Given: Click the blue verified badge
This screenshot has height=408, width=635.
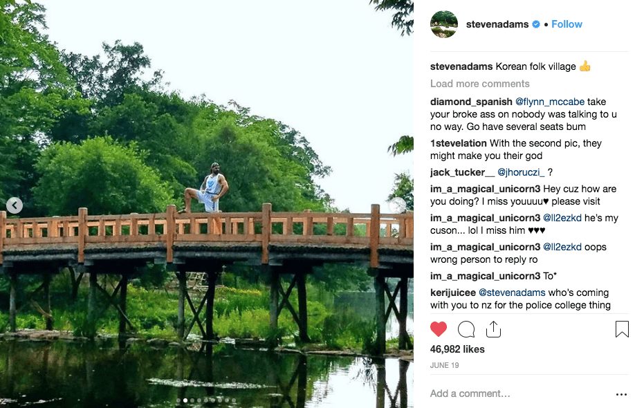Looking at the screenshot, I should pos(535,24).
